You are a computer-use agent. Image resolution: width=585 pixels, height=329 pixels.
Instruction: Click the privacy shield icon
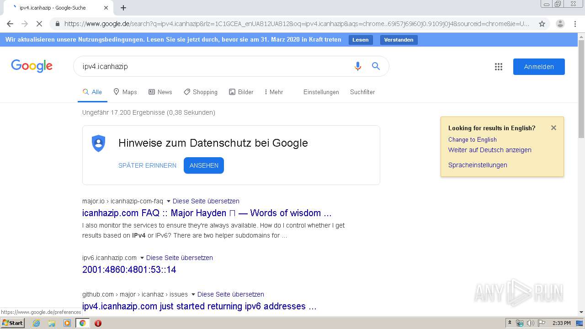pyautogui.click(x=98, y=143)
